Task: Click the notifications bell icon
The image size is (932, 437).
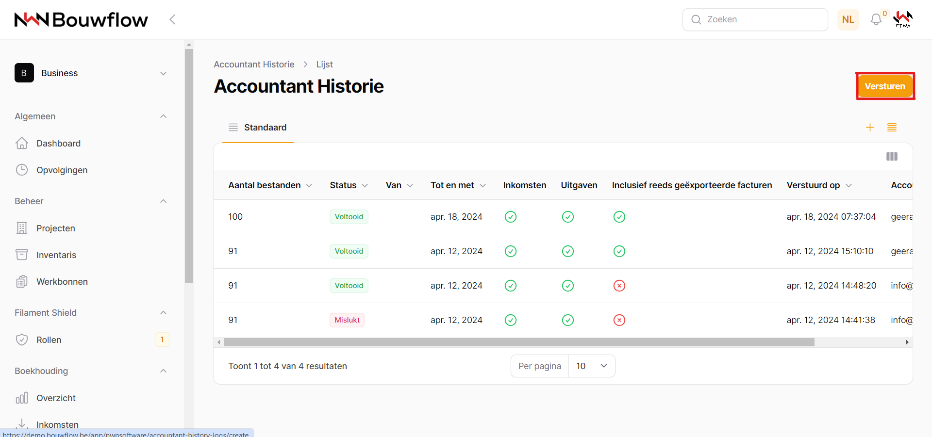Action: click(x=876, y=20)
